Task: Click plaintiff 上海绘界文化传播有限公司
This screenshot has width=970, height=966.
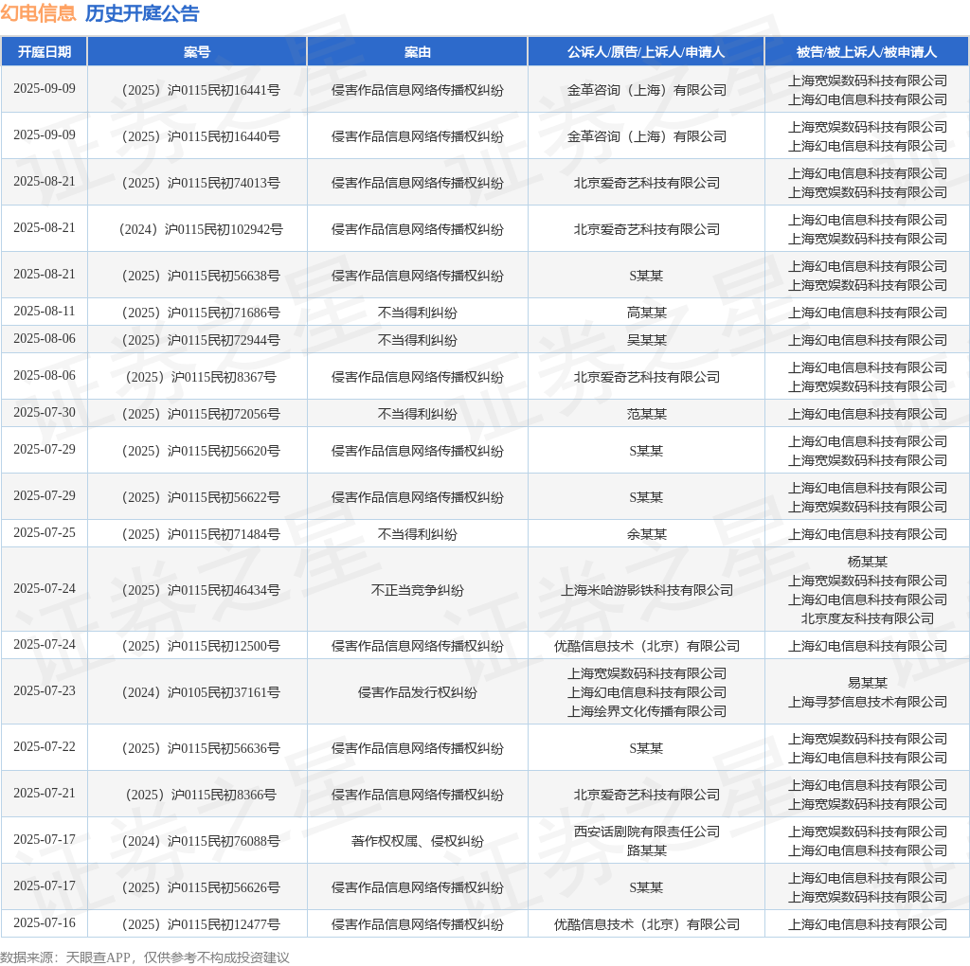Action: [646, 711]
